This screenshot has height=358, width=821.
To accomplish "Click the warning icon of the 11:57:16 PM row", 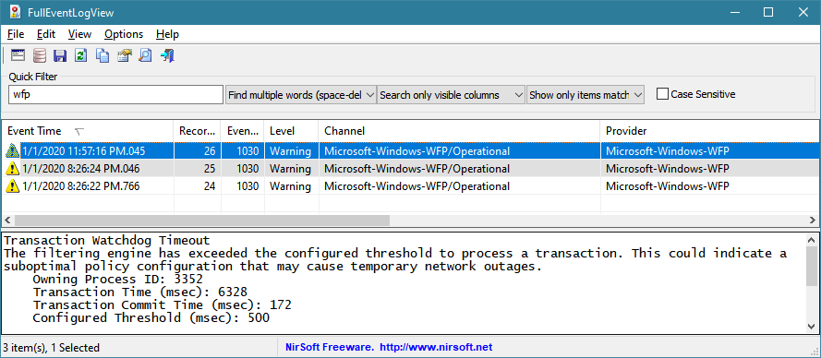I will pyautogui.click(x=13, y=151).
